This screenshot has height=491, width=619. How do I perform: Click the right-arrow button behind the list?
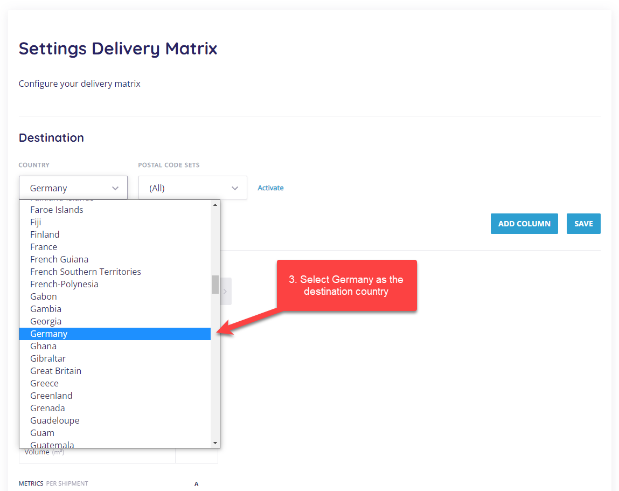pos(226,292)
